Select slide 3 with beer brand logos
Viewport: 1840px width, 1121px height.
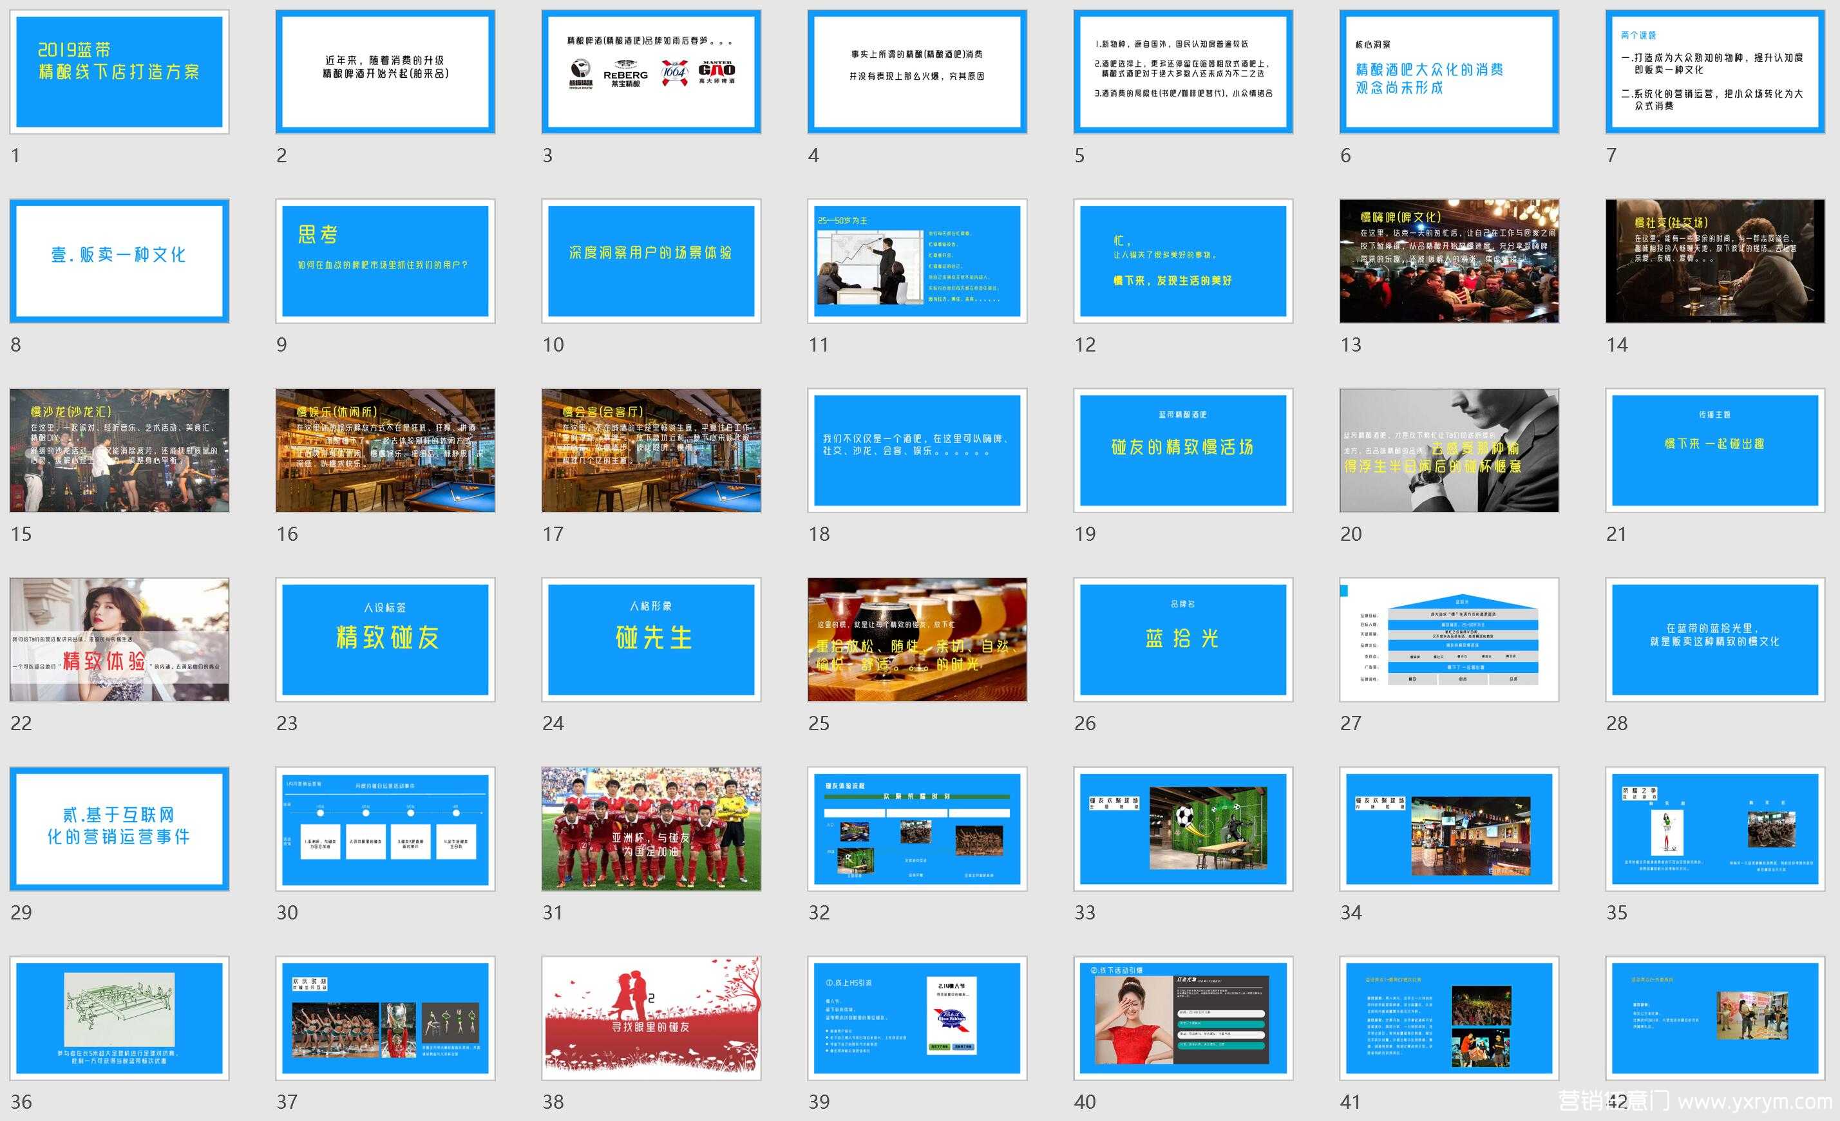tap(651, 71)
